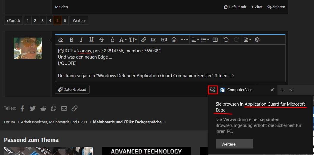Go to next page with Weiter
The height and width of the screenshot is (155, 314).
point(79,20)
